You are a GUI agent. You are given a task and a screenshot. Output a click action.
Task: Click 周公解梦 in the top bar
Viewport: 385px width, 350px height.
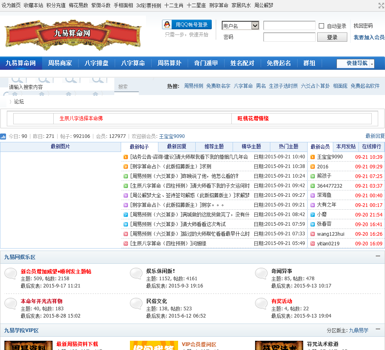264,5
